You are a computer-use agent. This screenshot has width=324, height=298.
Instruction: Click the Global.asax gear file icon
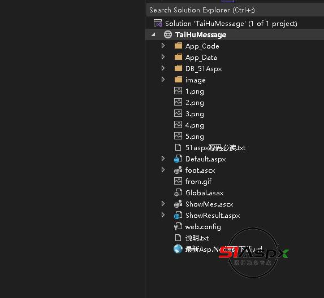(x=178, y=192)
